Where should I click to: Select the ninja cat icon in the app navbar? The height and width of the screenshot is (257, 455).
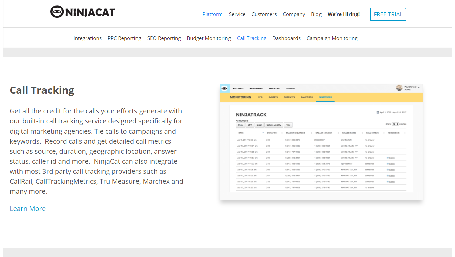[x=225, y=88]
